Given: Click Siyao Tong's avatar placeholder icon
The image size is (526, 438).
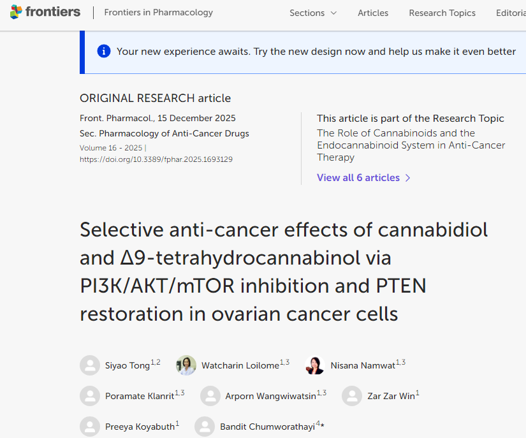Looking at the screenshot, I should pos(90,365).
